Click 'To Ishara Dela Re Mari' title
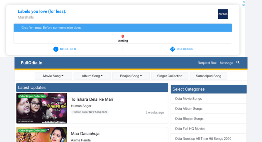Image resolution: width=262 pixels, height=142 pixels. click(x=92, y=99)
